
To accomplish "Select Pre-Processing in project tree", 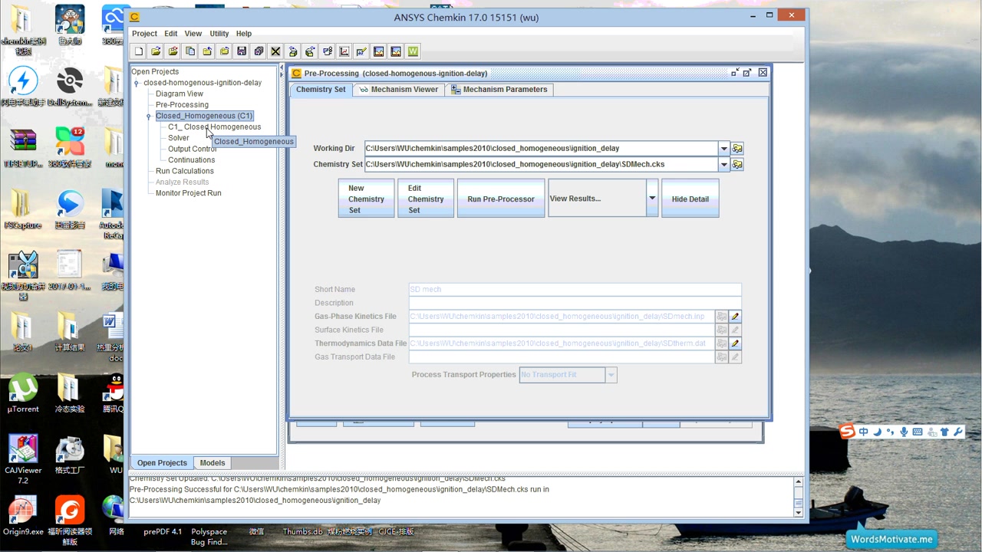I will pos(182,105).
